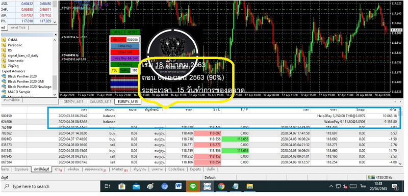
Task: Select the RSI indicator in navigator
Action: (x=10, y=50)
